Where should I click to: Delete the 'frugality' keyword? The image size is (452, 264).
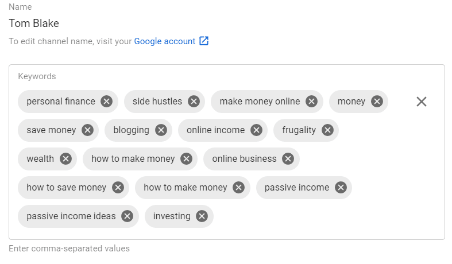tap(327, 130)
